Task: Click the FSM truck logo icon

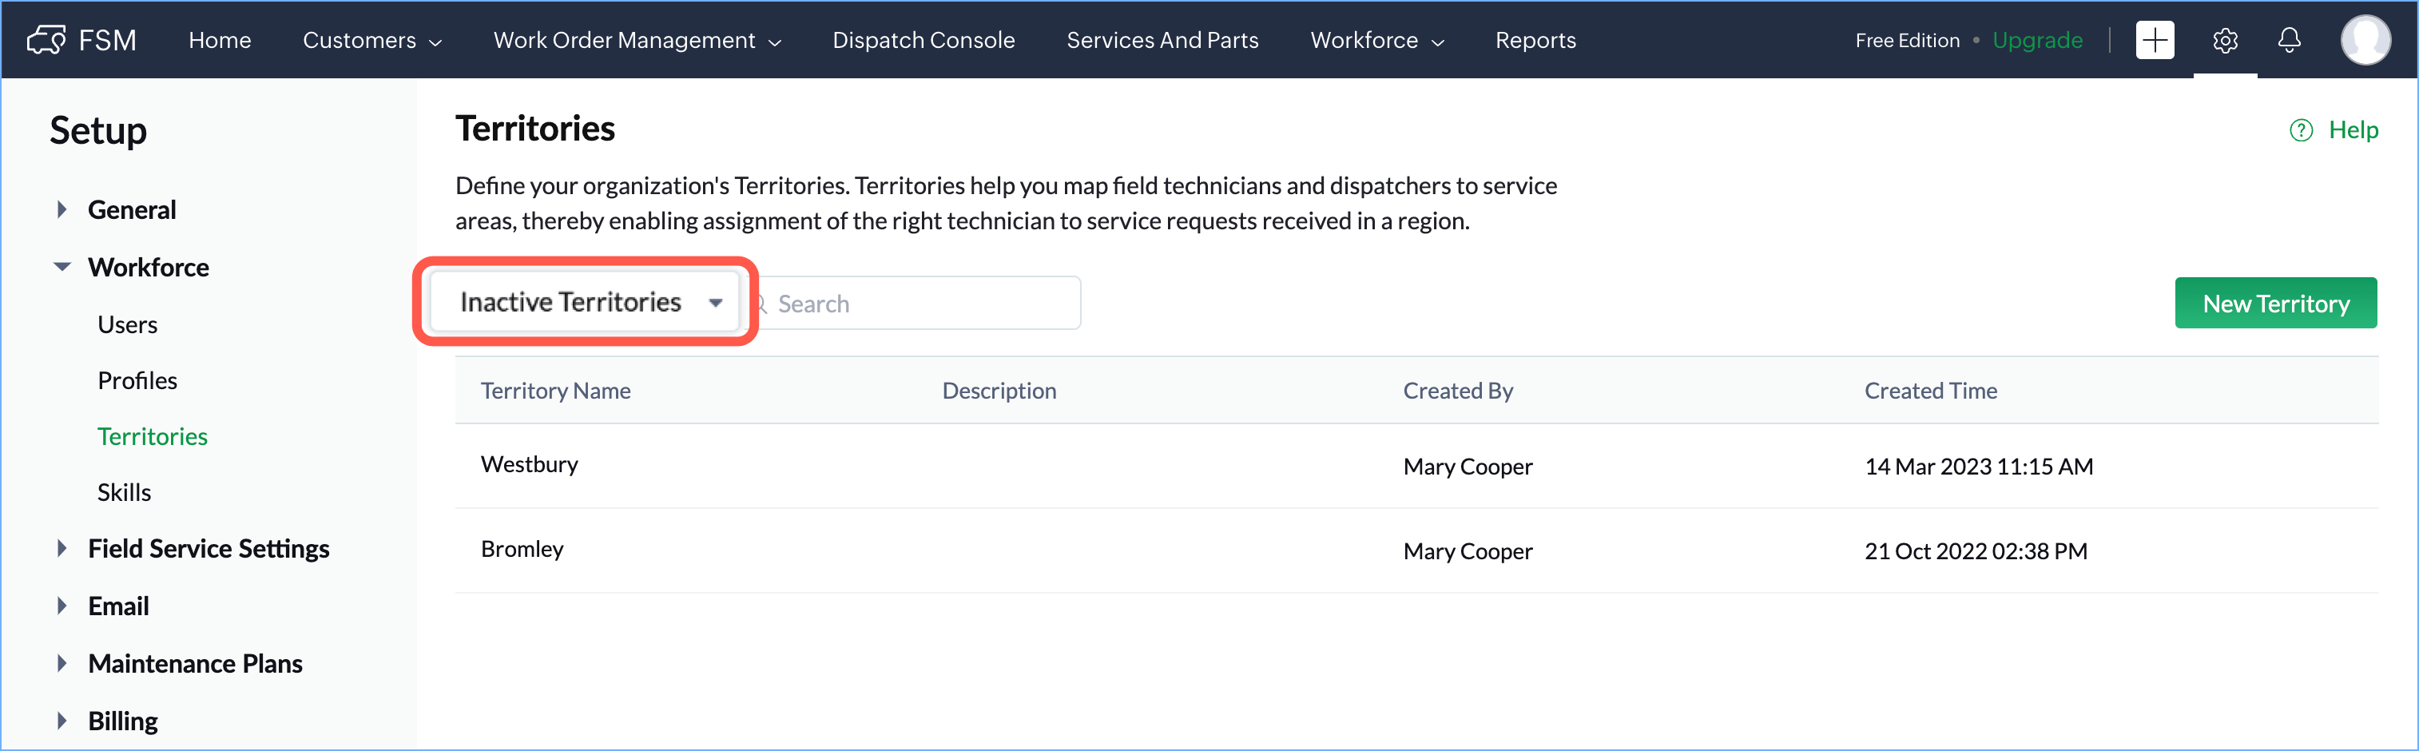Action: pyautogui.click(x=46, y=41)
